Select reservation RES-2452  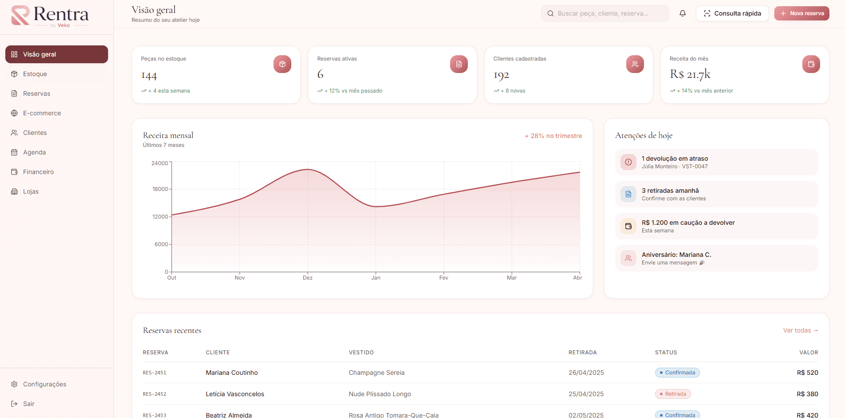point(154,394)
